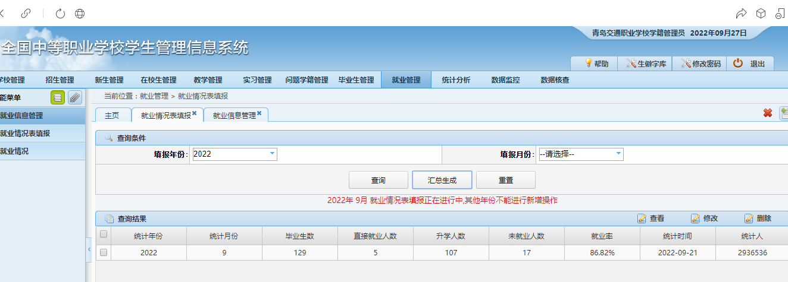Click the browser refresh icon
Viewport: 788px width, 282px height.
tap(60, 14)
